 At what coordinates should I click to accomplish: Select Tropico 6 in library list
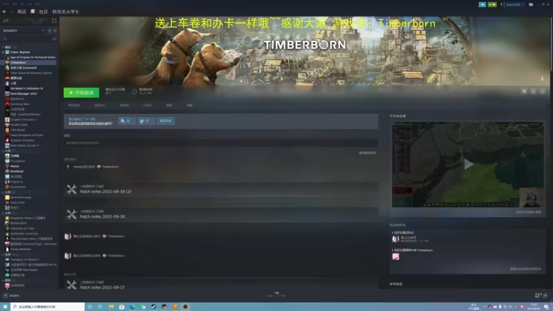16,182
